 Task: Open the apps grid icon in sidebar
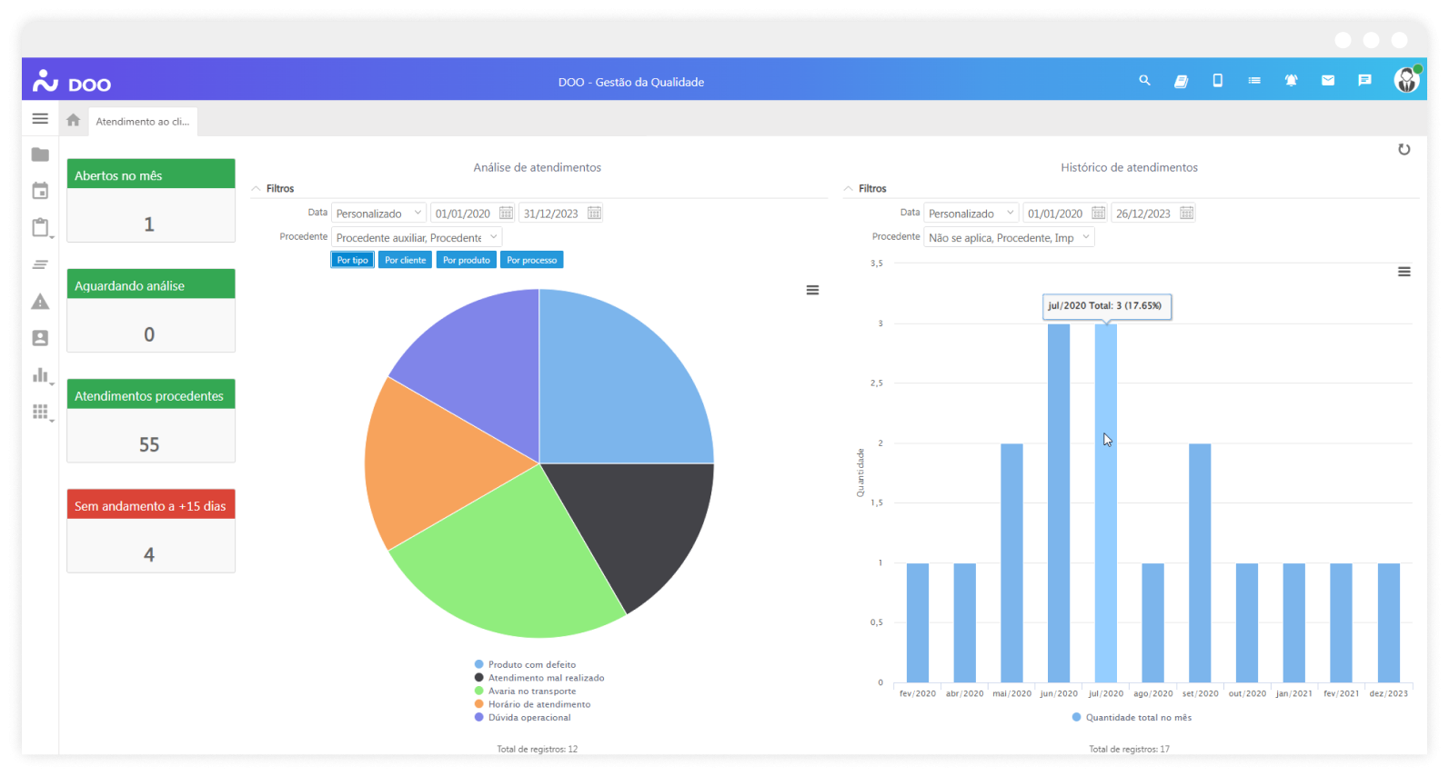[40, 412]
